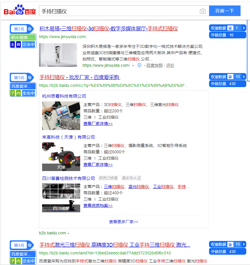Viewport: 250px width, 265px height.
Task: Click the 全击中 tag under 第3名
Action: point(29,93)
